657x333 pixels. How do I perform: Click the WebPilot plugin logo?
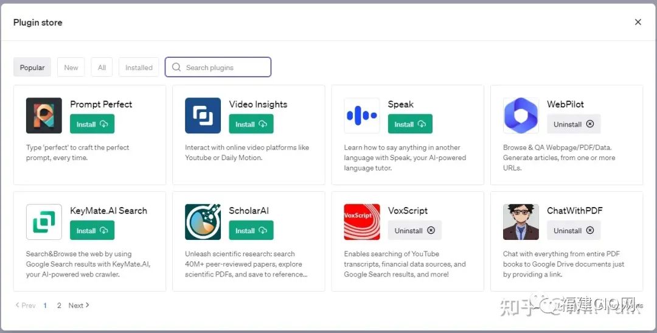tap(521, 116)
